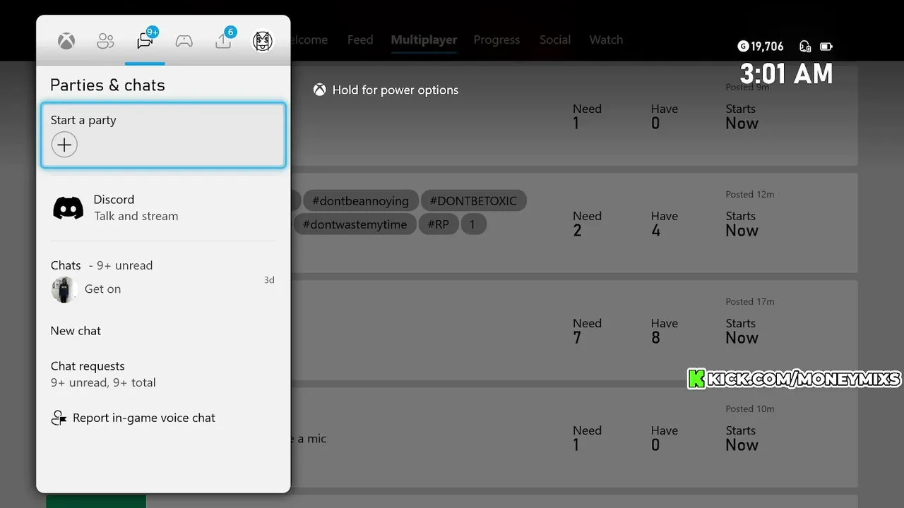Click the Report in-game voice chat icon
Image resolution: width=904 pixels, height=508 pixels.
click(59, 418)
